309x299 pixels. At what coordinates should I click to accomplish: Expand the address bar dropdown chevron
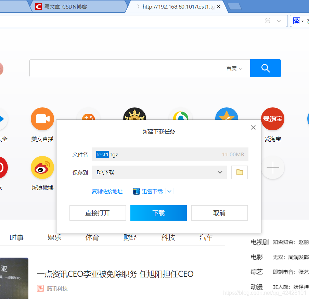279,21
